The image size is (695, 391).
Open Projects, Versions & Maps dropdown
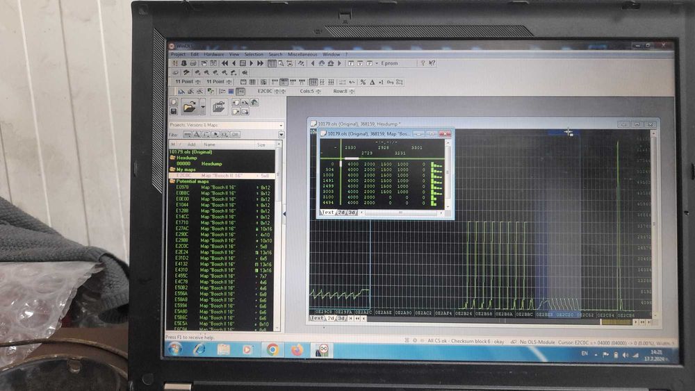(281, 125)
